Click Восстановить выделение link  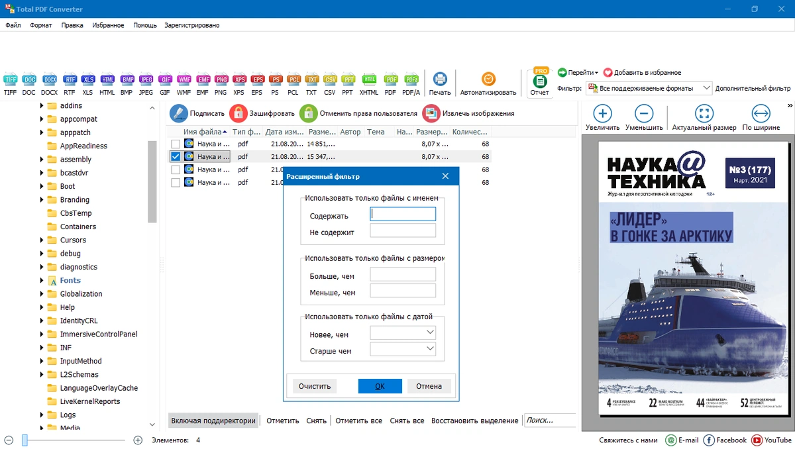click(x=475, y=421)
